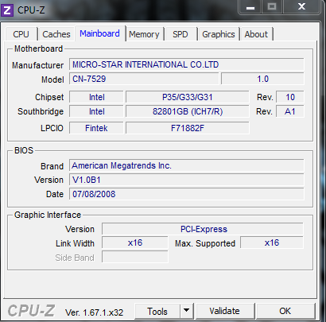Image resolution: width=326 pixels, height=322 pixels.
Task: Click the southbridge vendor field Intel
Action: pos(96,111)
